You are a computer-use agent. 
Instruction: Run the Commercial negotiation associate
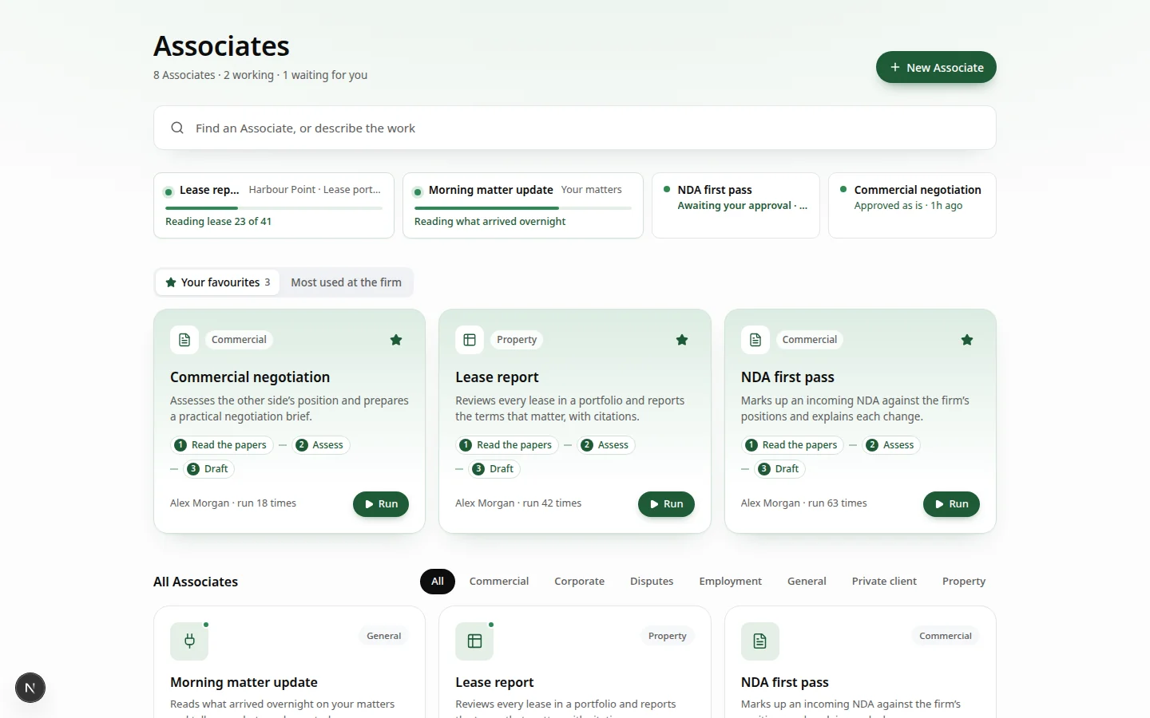[381, 504]
